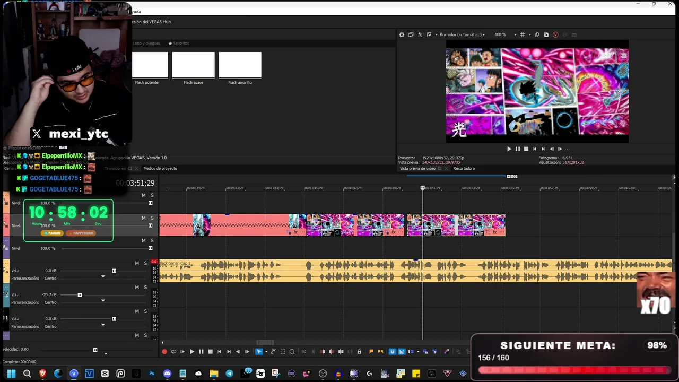679x382 pixels.
Task: Click the red circled V icon in preview toolbar
Action: coord(555,34)
